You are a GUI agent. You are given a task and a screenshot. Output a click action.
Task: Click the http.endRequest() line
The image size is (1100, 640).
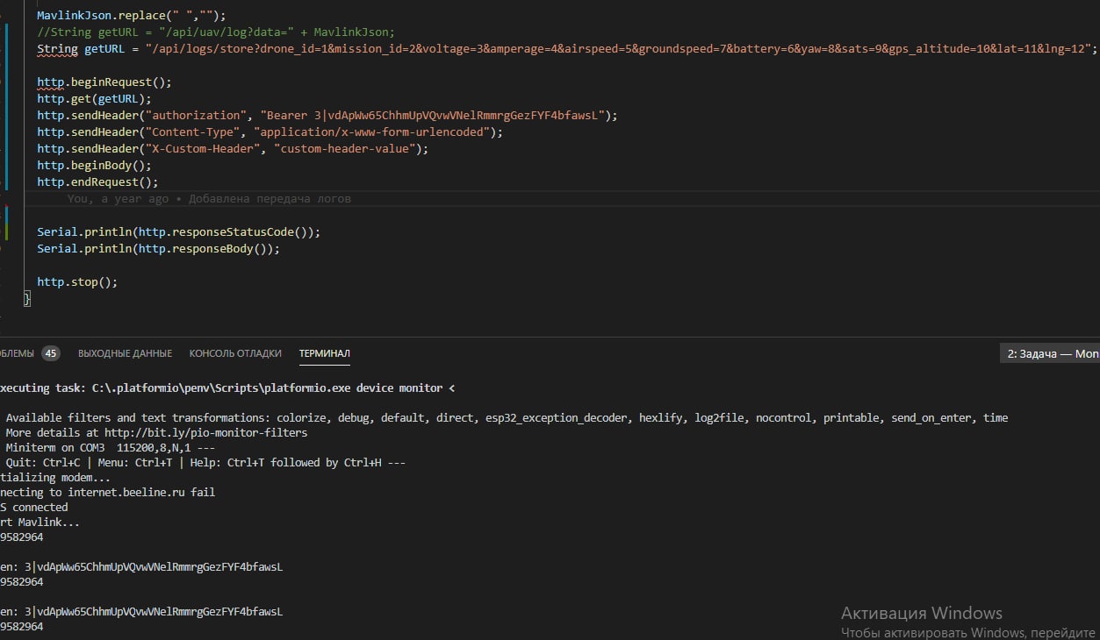click(97, 181)
